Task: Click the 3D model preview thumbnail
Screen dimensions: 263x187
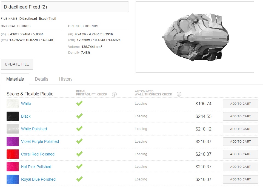Action: 195,37
